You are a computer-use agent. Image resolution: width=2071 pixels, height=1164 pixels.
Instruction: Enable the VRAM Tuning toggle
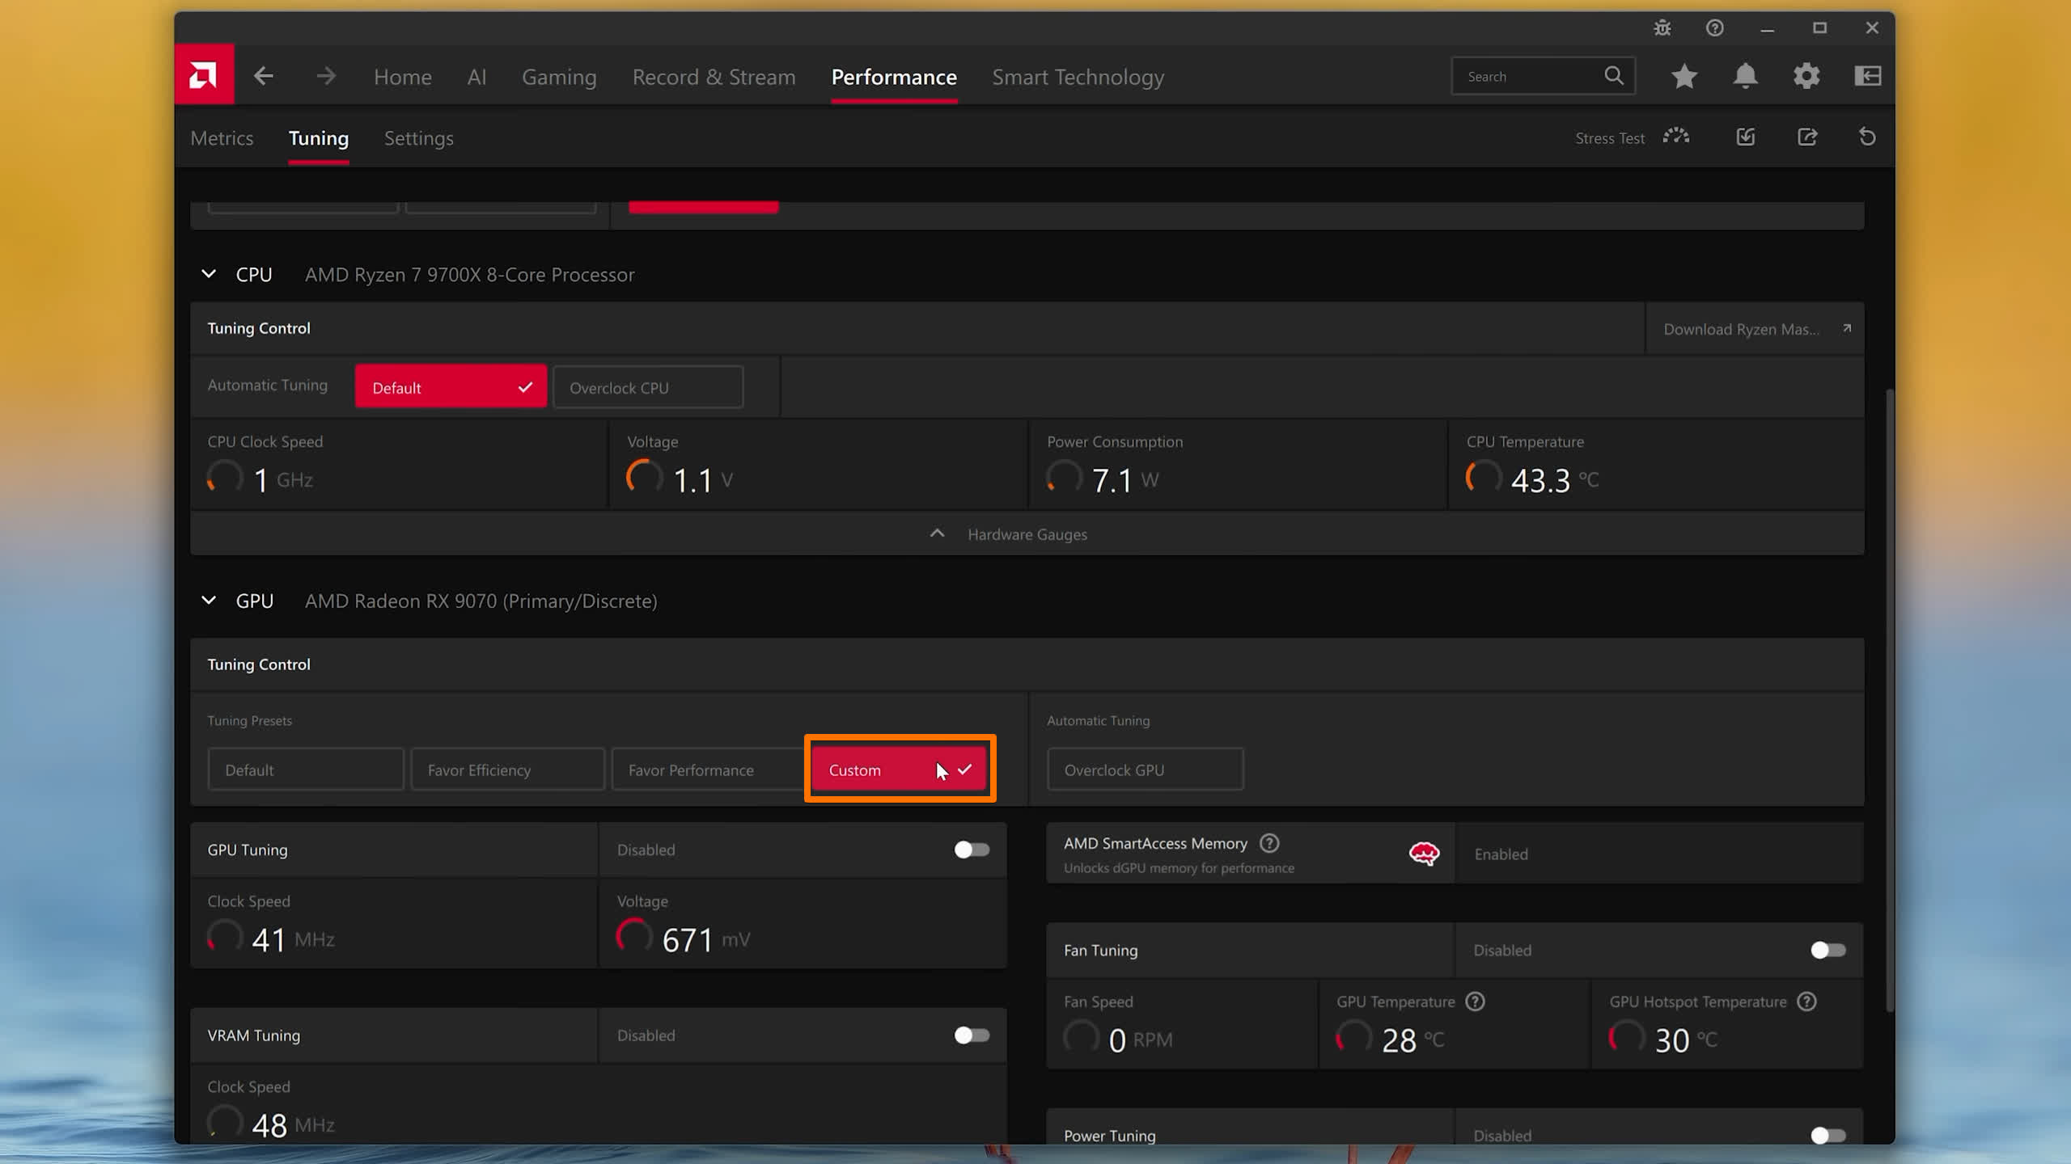[972, 1035]
